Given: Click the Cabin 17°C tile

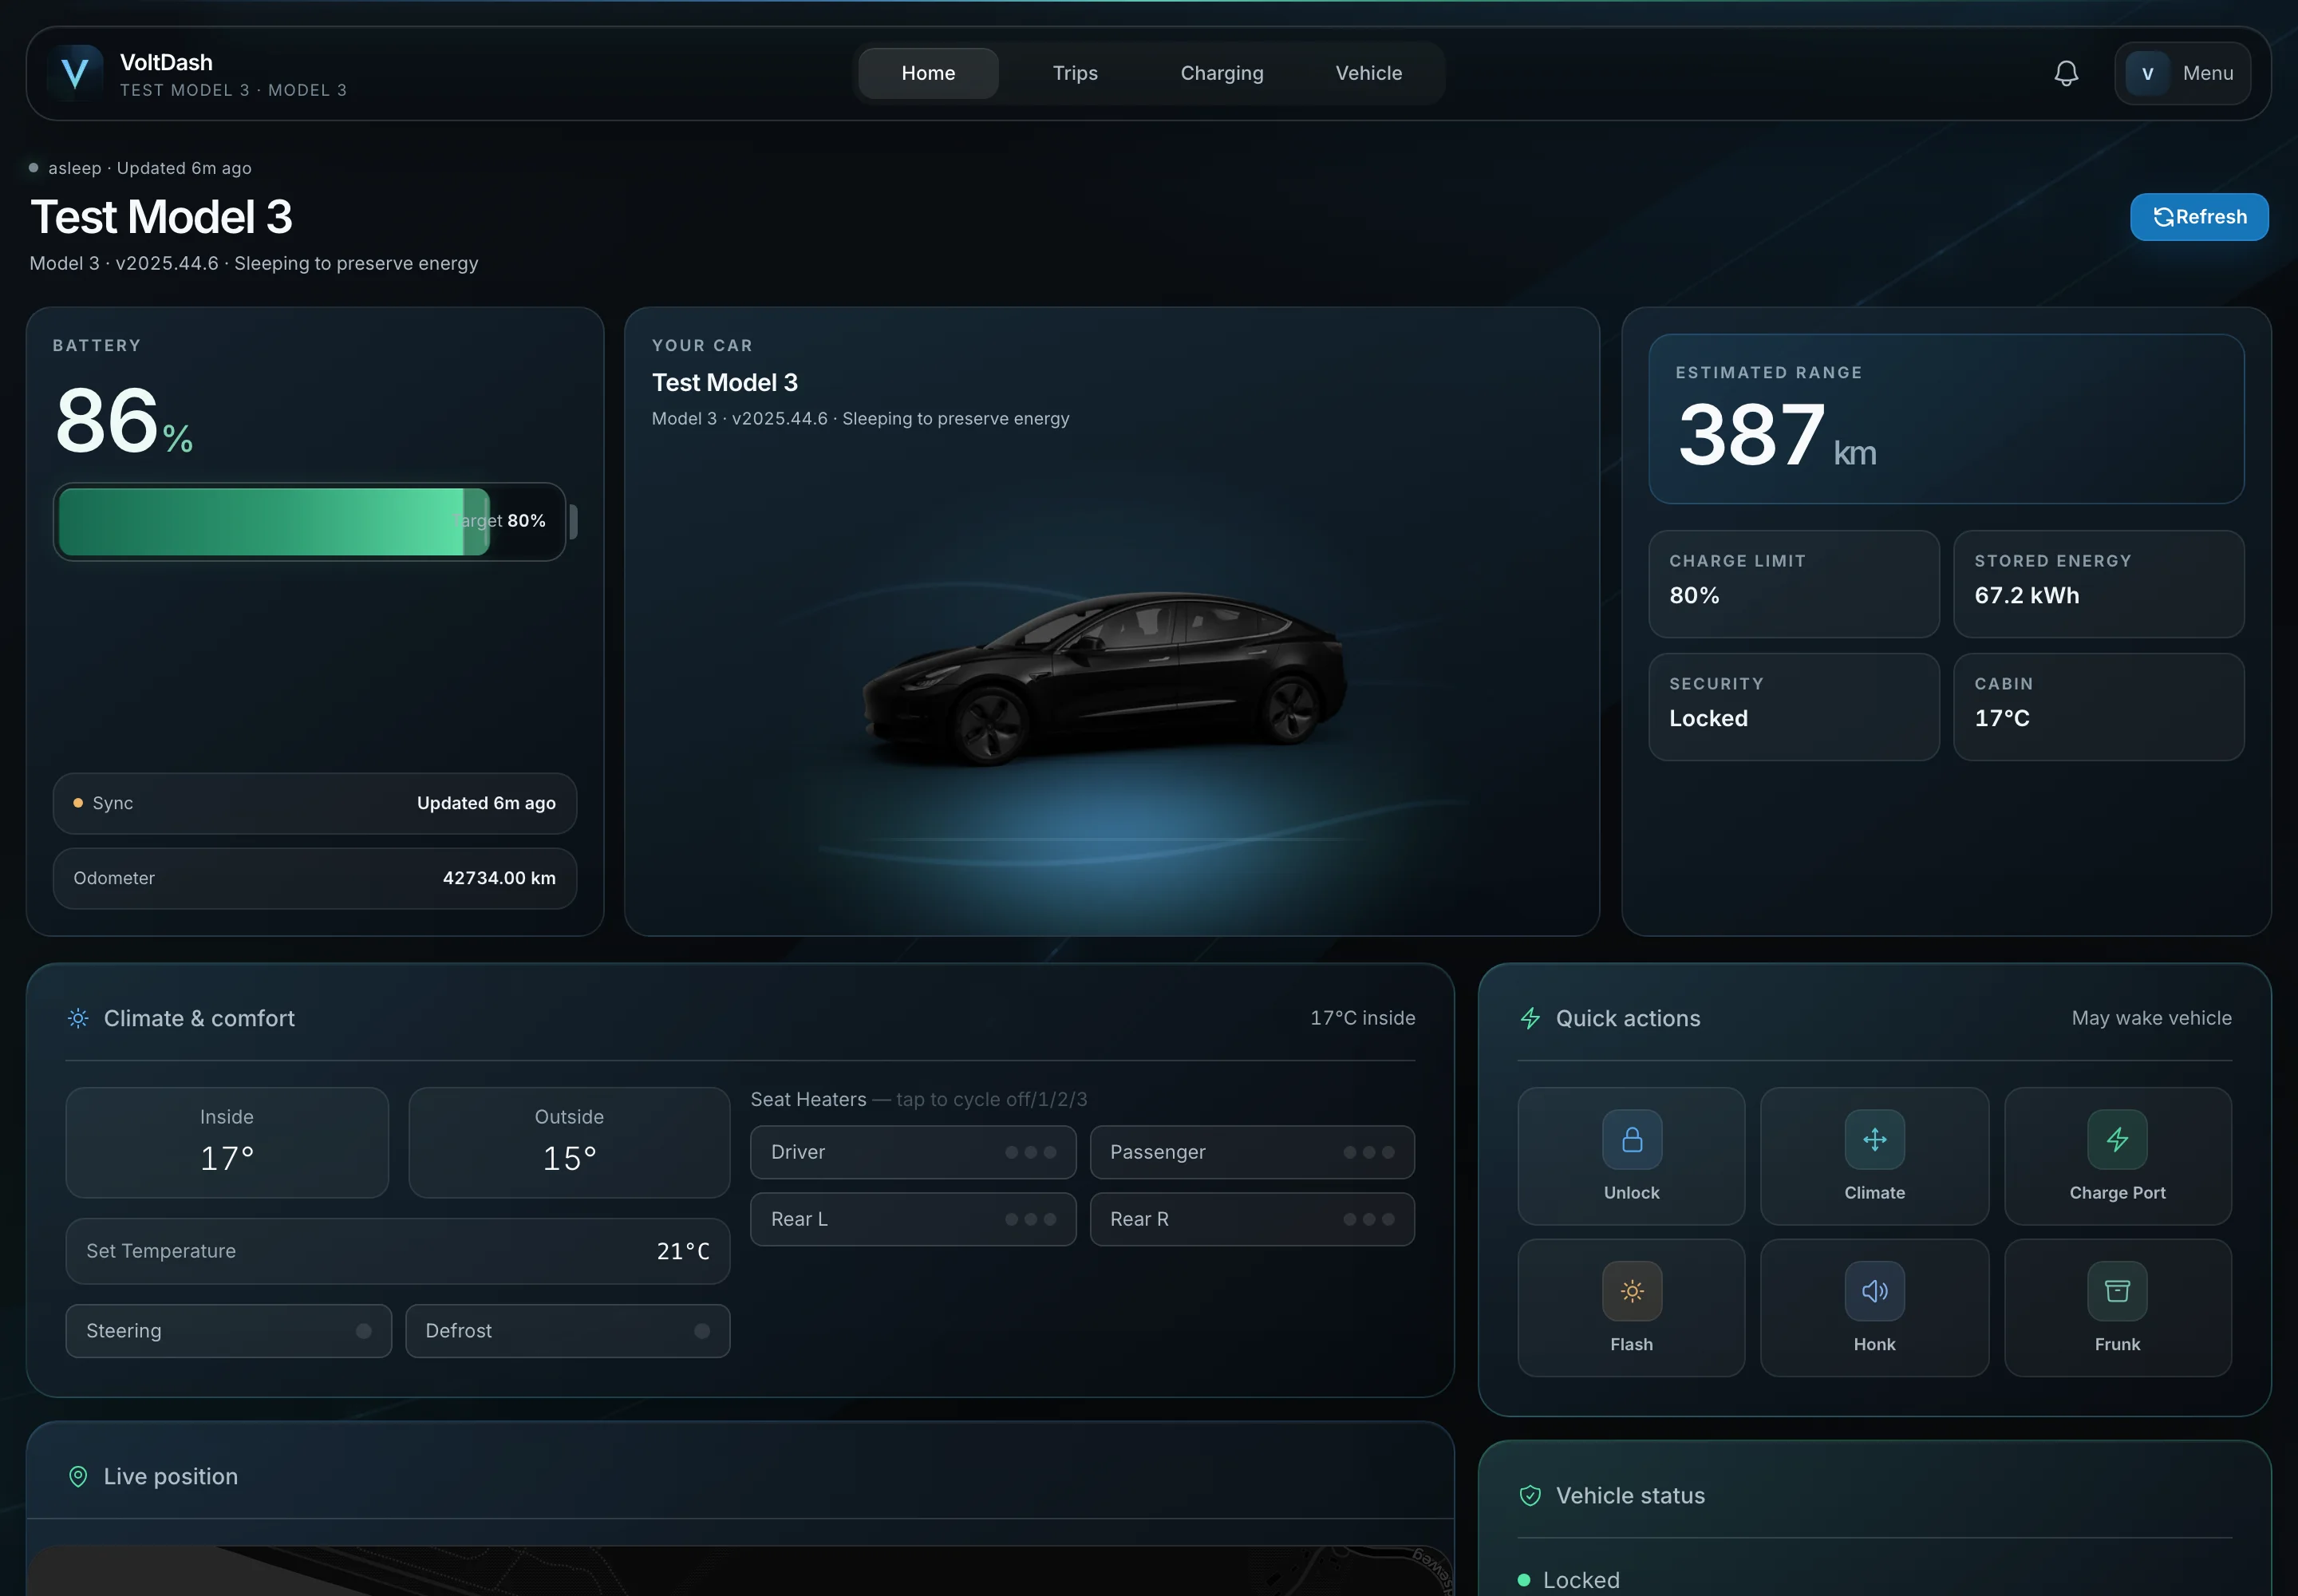Looking at the screenshot, I should point(2099,707).
